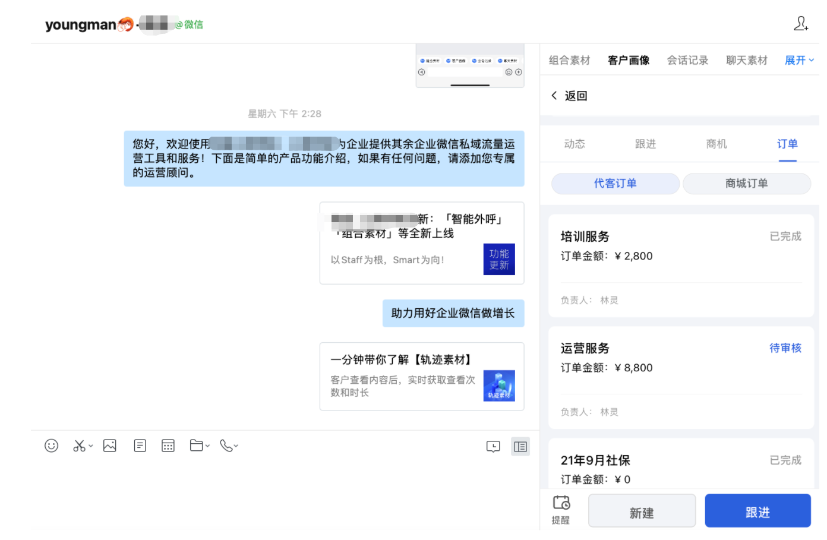Click 待审核 status on 运营服务
827x540 pixels.
785,348
